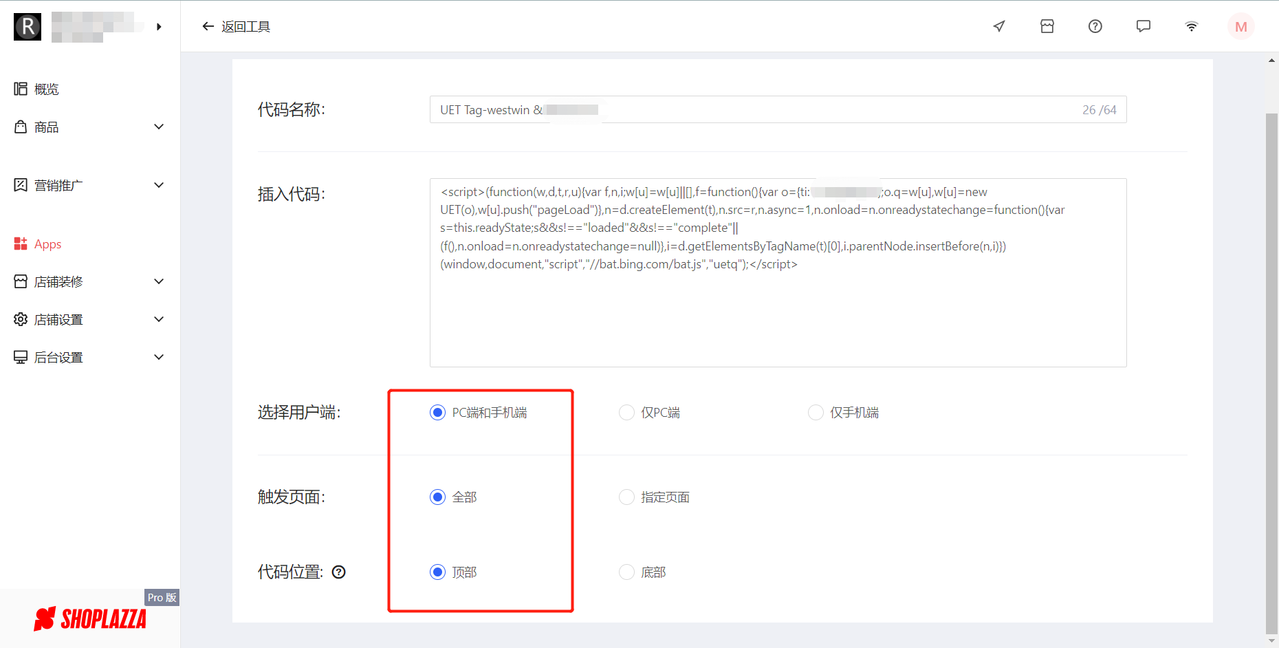Click the 店铺装修 store icon
The image size is (1279, 648).
pos(21,281)
